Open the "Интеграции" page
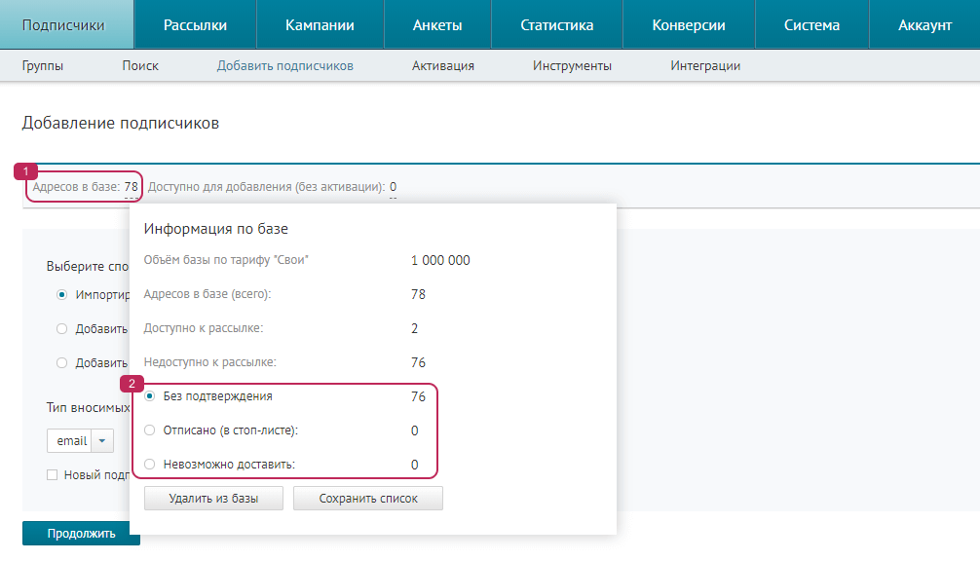980x561 pixels. (703, 65)
